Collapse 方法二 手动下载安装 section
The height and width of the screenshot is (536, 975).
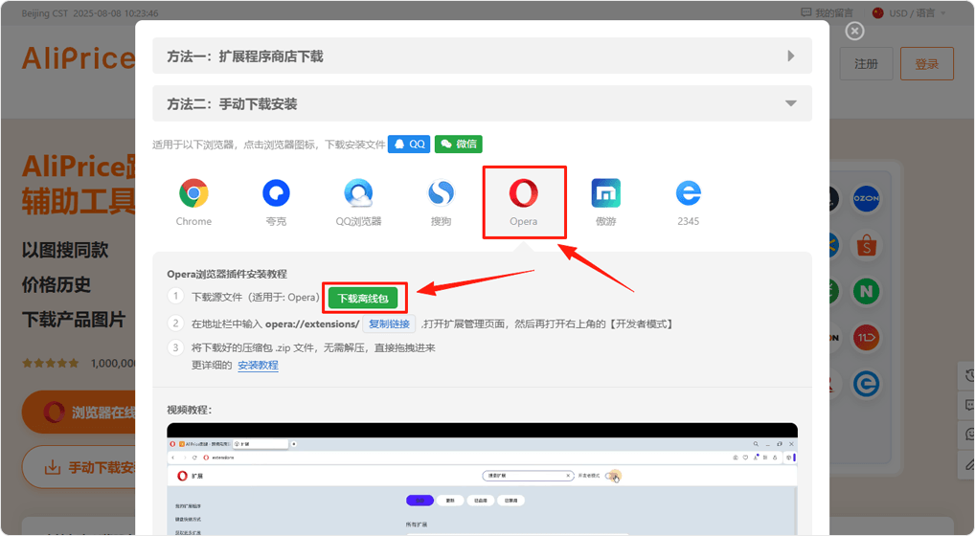coord(482,103)
